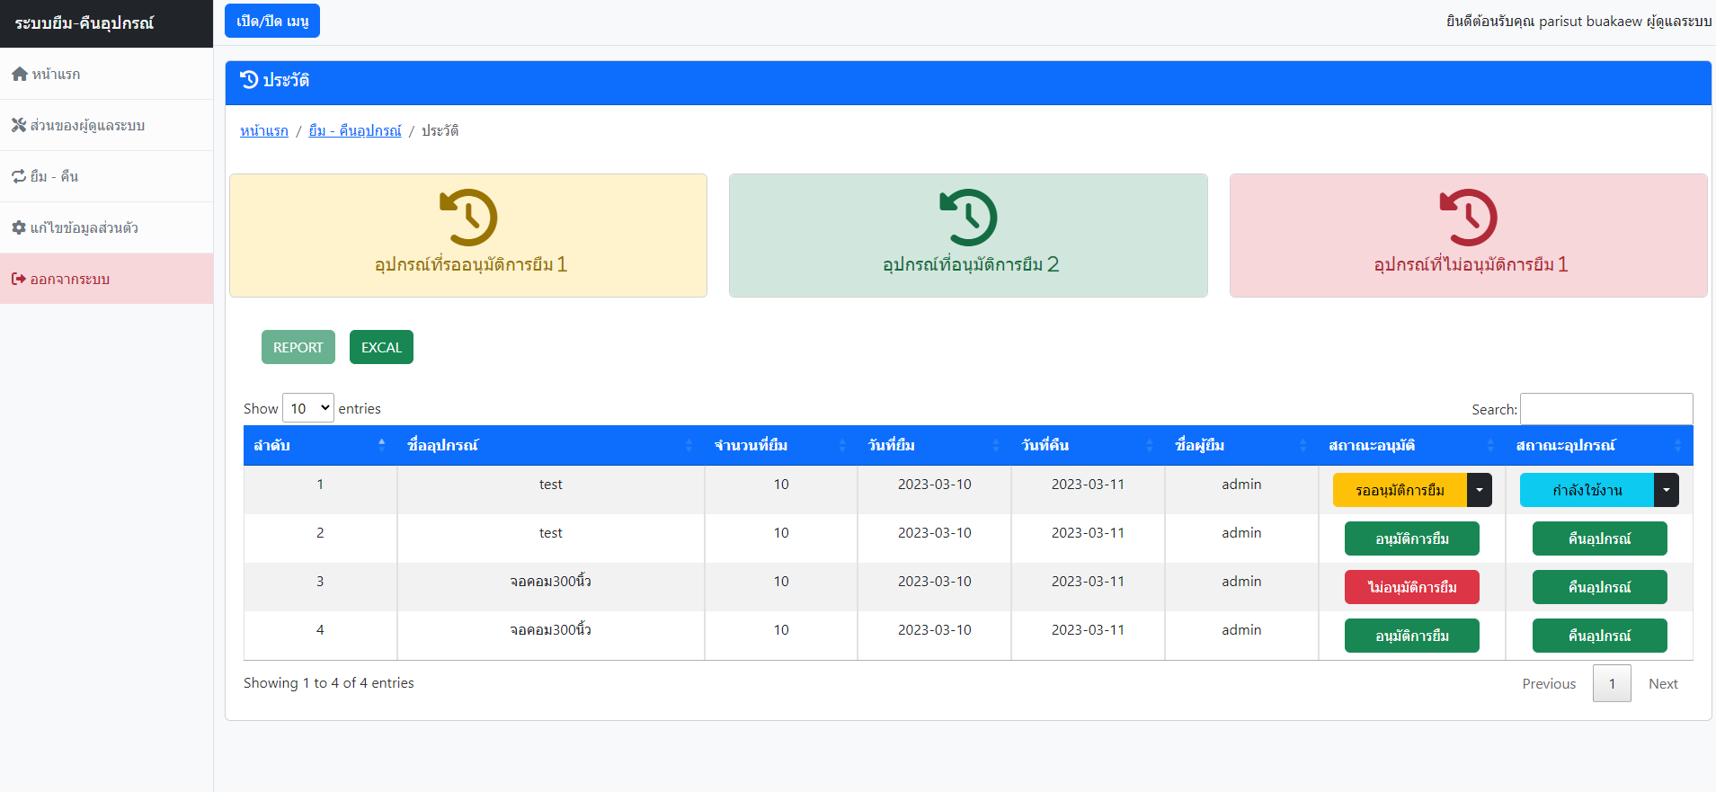The height and width of the screenshot is (792, 1716).
Task: Open ส่วนของผู้ดูแลระบบ sidebar item
Action: [106, 125]
